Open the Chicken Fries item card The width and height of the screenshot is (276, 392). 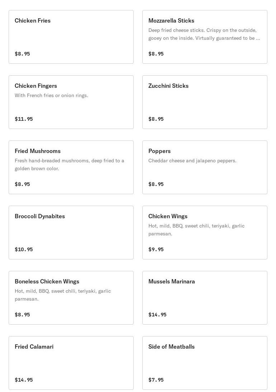[x=71, y=37]
